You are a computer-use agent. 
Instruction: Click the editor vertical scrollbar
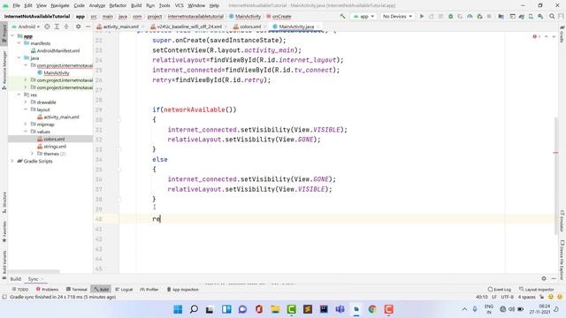[x=556, y=176]
